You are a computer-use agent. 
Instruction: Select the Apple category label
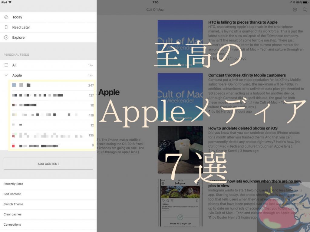[x=17, y=75]
